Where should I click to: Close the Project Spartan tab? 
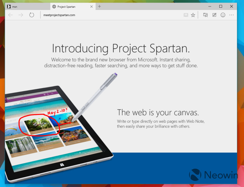pos(91,6)
